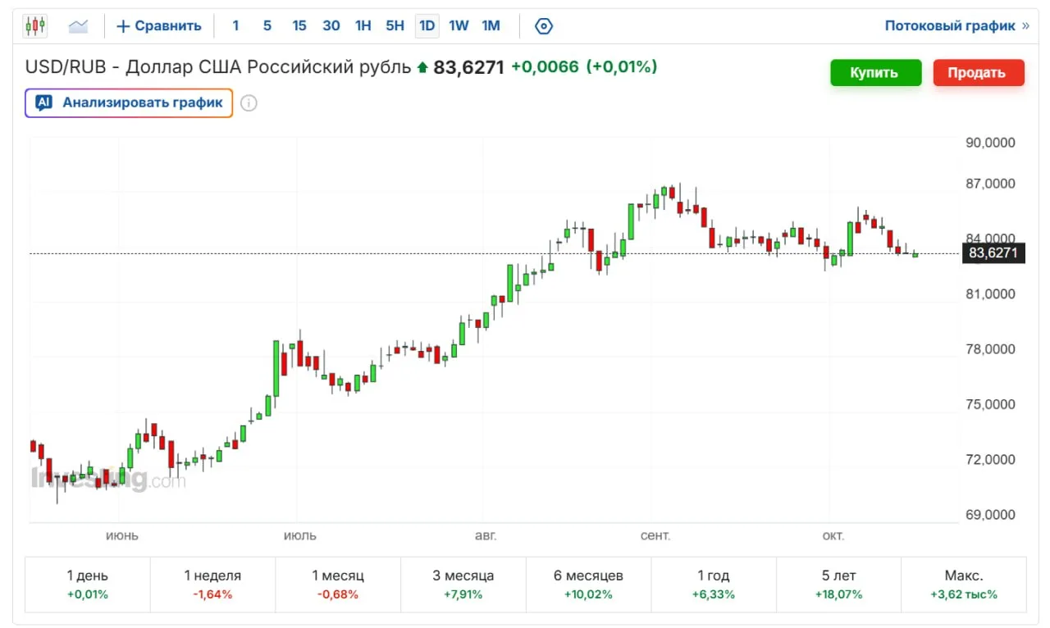Select the 1 день period tab
1050x628 pixels.
tap(88, 585)
